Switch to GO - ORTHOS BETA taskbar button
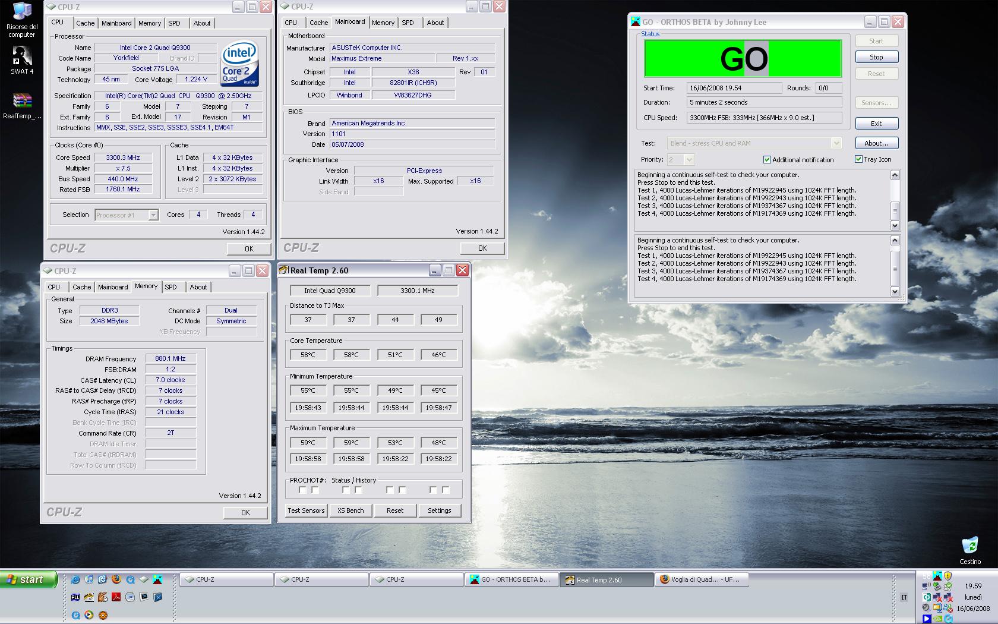The height and width of the screenshot is (624, 998). click(511, 579)
